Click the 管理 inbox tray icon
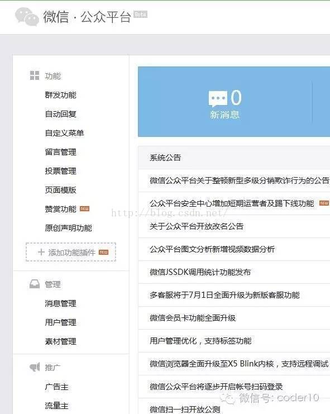Viewport: 330px width, 414px height. click(35, 284)
